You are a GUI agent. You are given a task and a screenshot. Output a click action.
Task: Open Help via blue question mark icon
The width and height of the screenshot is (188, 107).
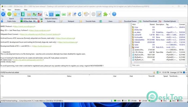click(114, 14)
